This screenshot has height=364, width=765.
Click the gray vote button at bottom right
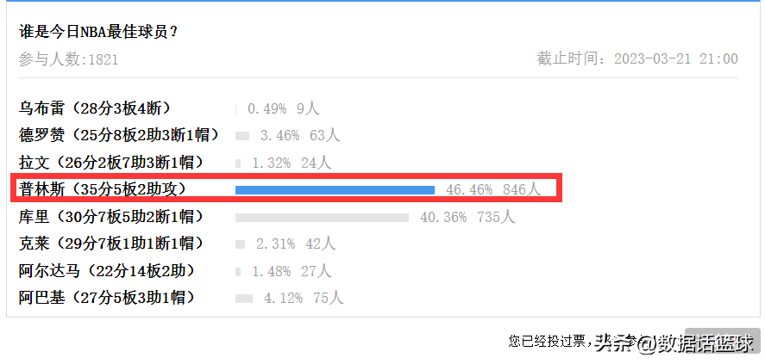(x=723, y=339)
